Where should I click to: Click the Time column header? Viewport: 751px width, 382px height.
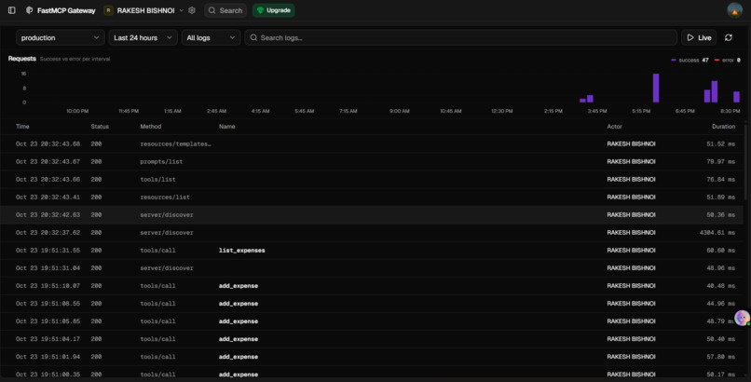pos(22,127)
